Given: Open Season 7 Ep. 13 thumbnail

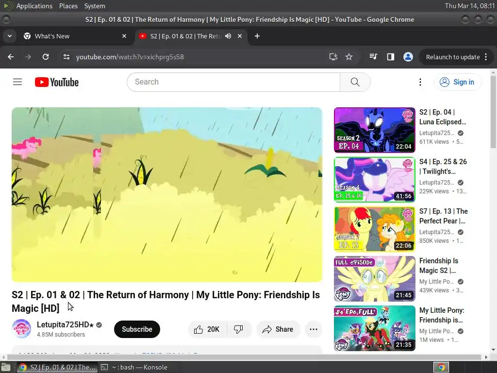Looking at the screenshot, I should pyautogui.click(x=374, y=229).
